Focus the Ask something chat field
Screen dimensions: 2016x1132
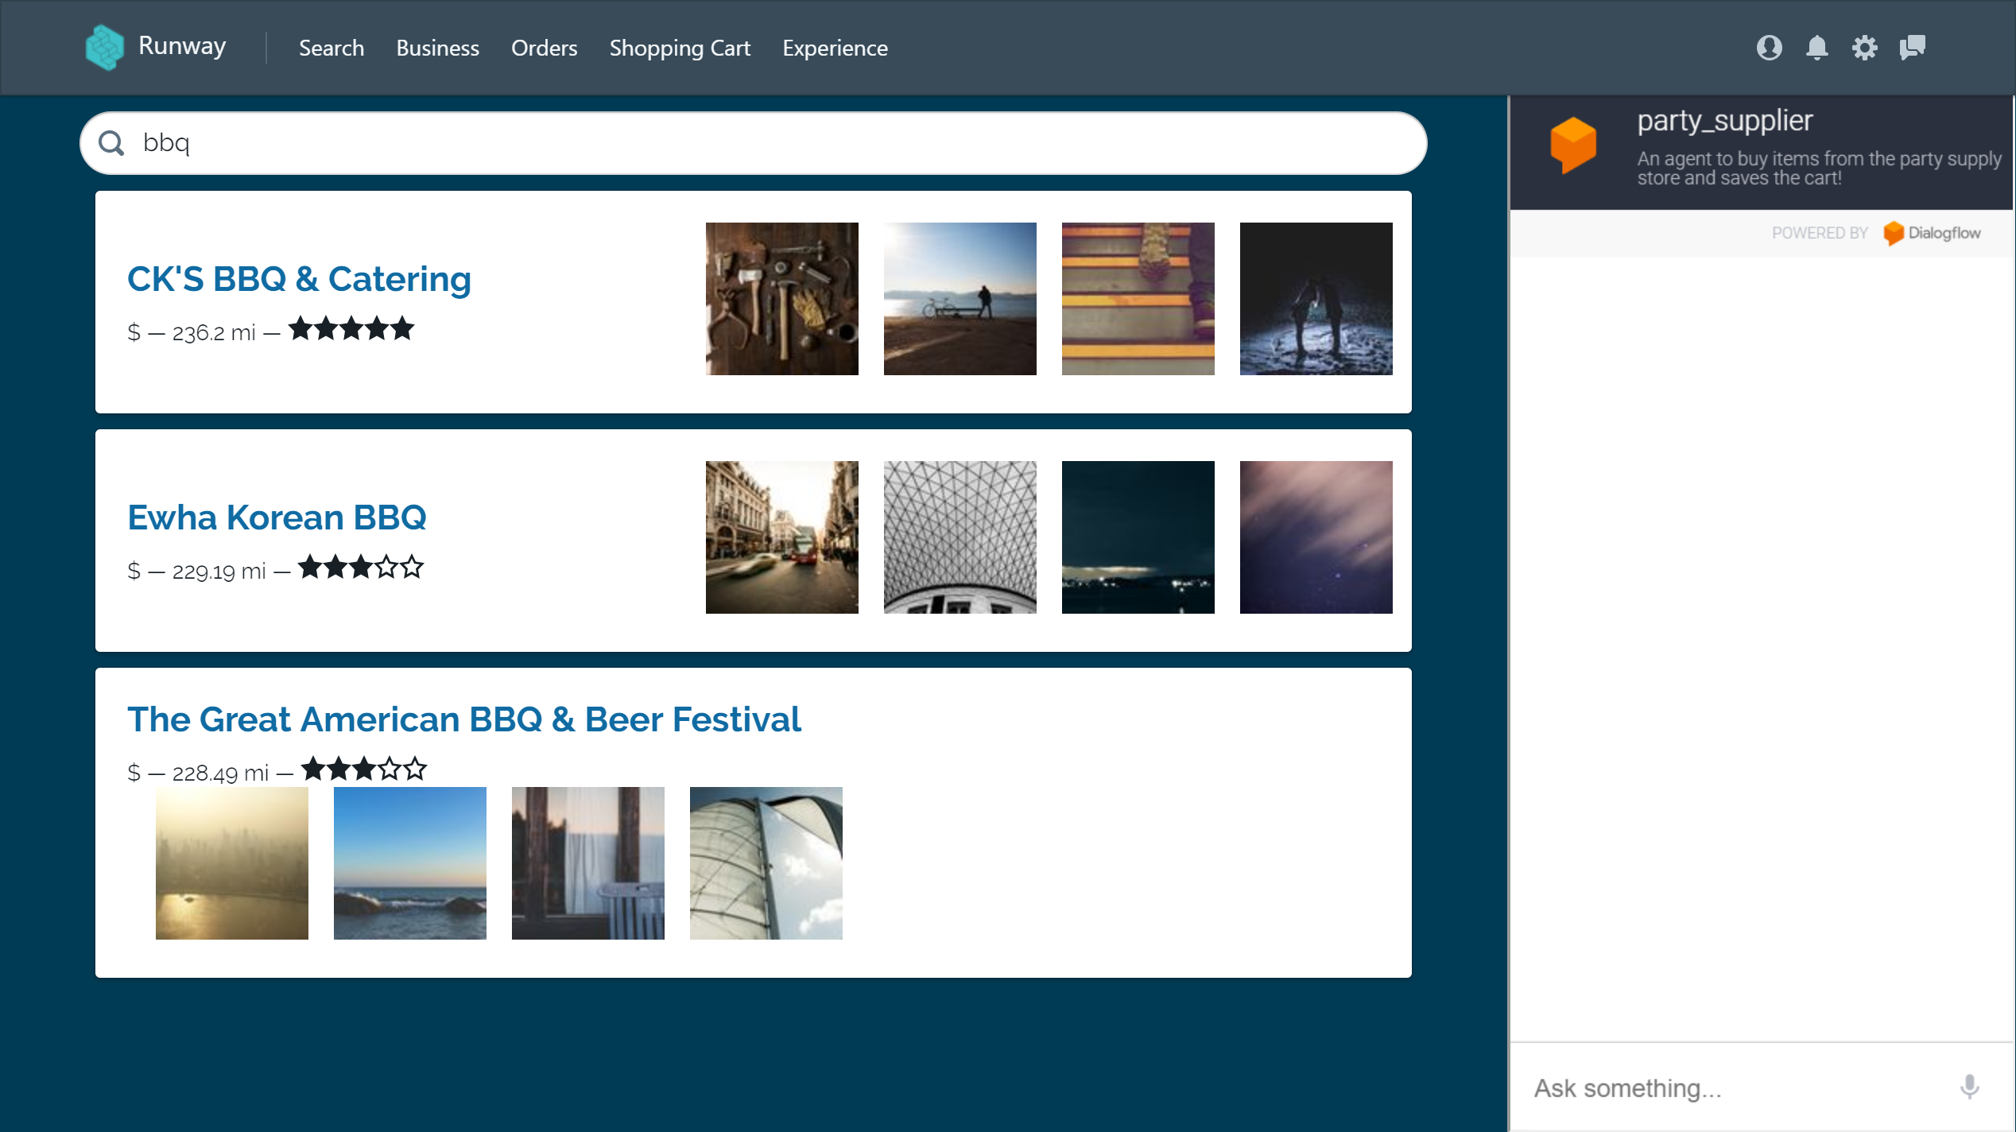coord(1733,1087)
